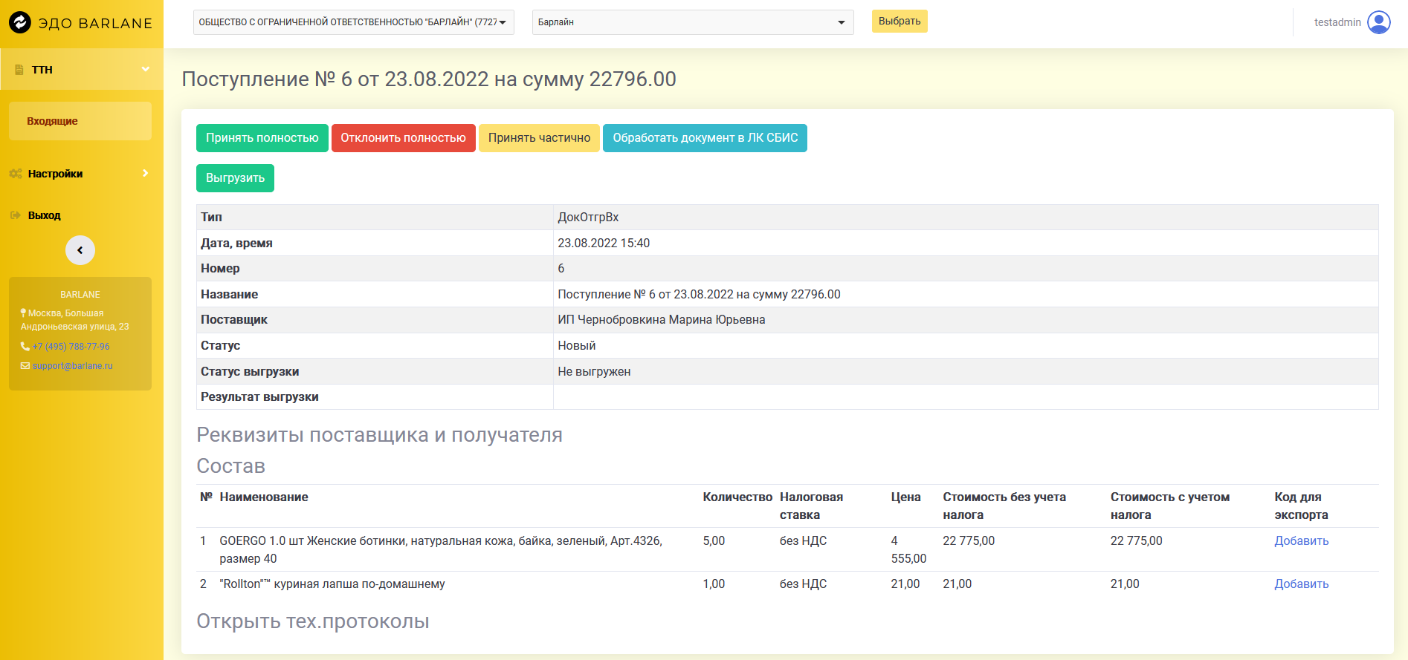Viewport: 1408px width, 660px height.
Task: Expand Реквизиты поставщика и получателя section
Action: tap(379, 435)
